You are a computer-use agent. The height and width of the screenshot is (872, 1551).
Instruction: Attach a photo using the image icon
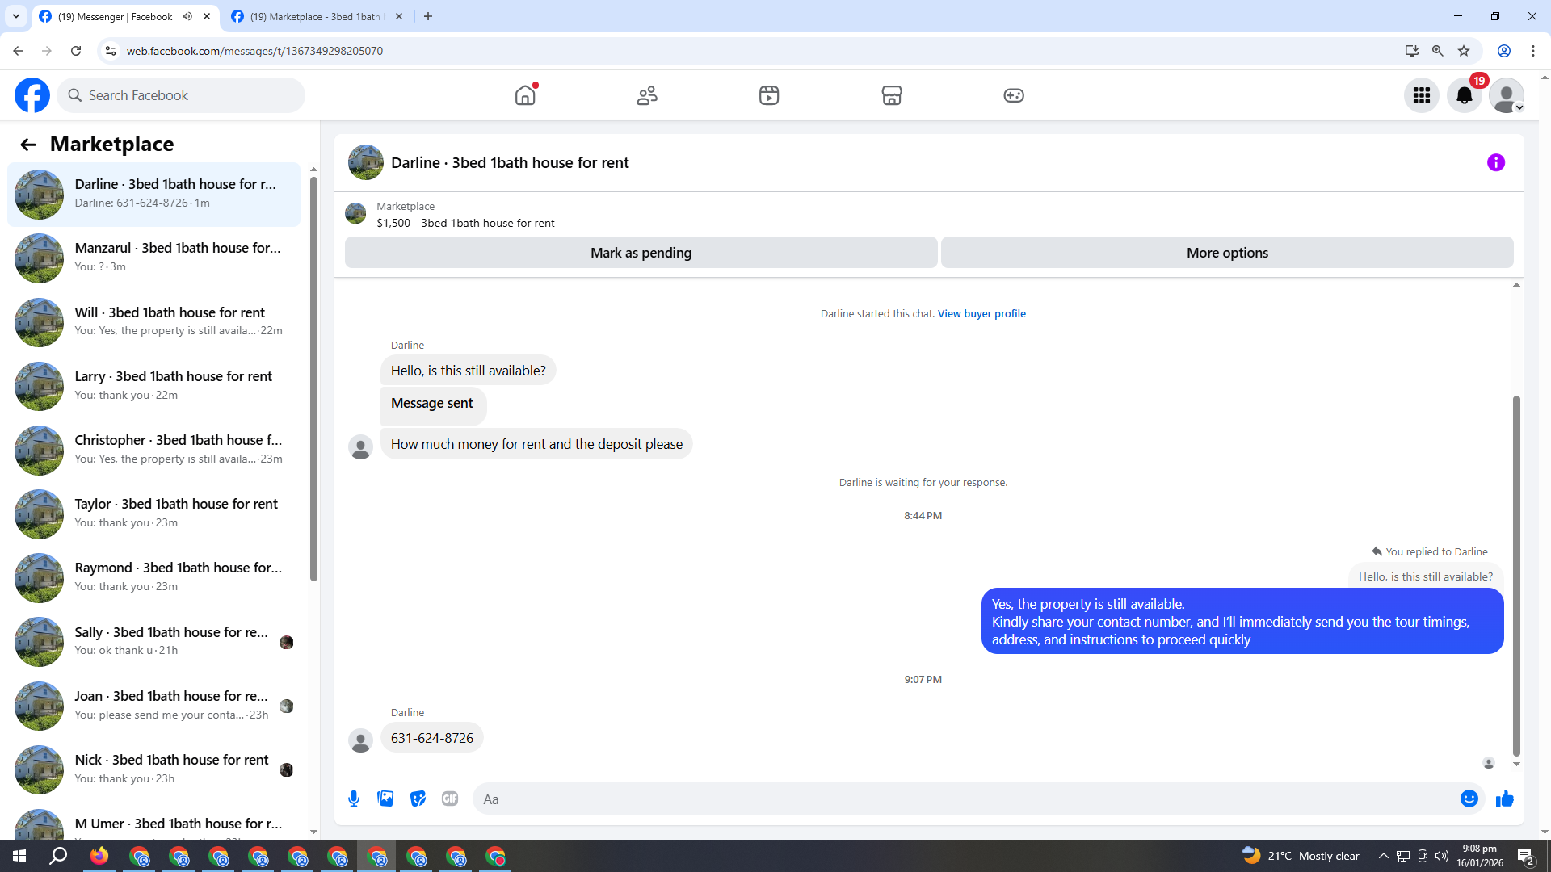point(385,799)
